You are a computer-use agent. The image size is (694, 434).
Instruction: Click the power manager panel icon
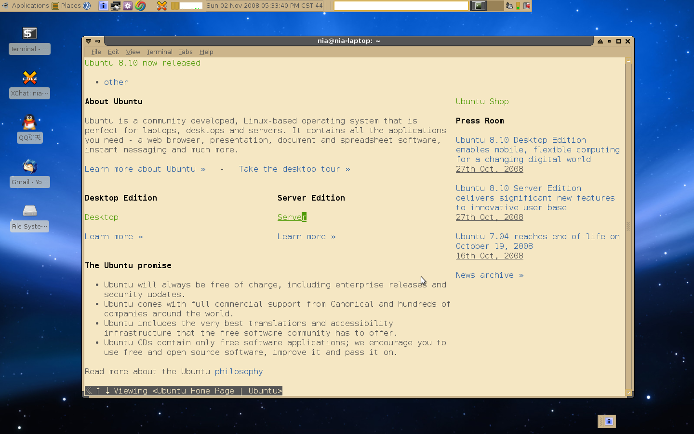tap(509, 6)
